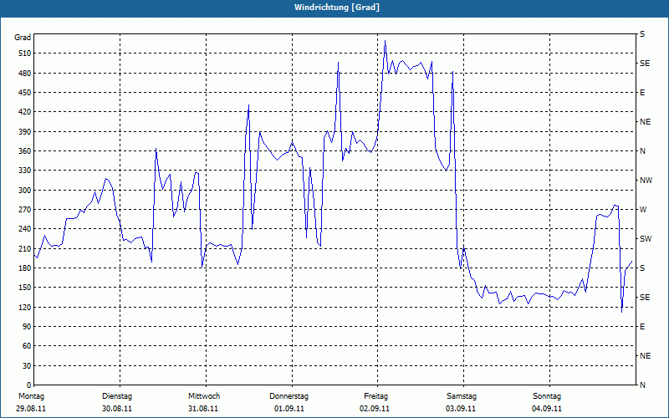Select the 330 y-axis value
Screen dimensions: 669x418
25,171
